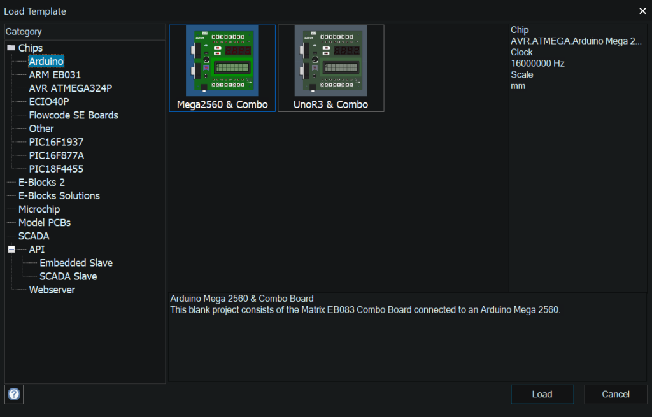Select the Microchip category
The height and width of the screenshot is (417, 652).
point(39,209)
